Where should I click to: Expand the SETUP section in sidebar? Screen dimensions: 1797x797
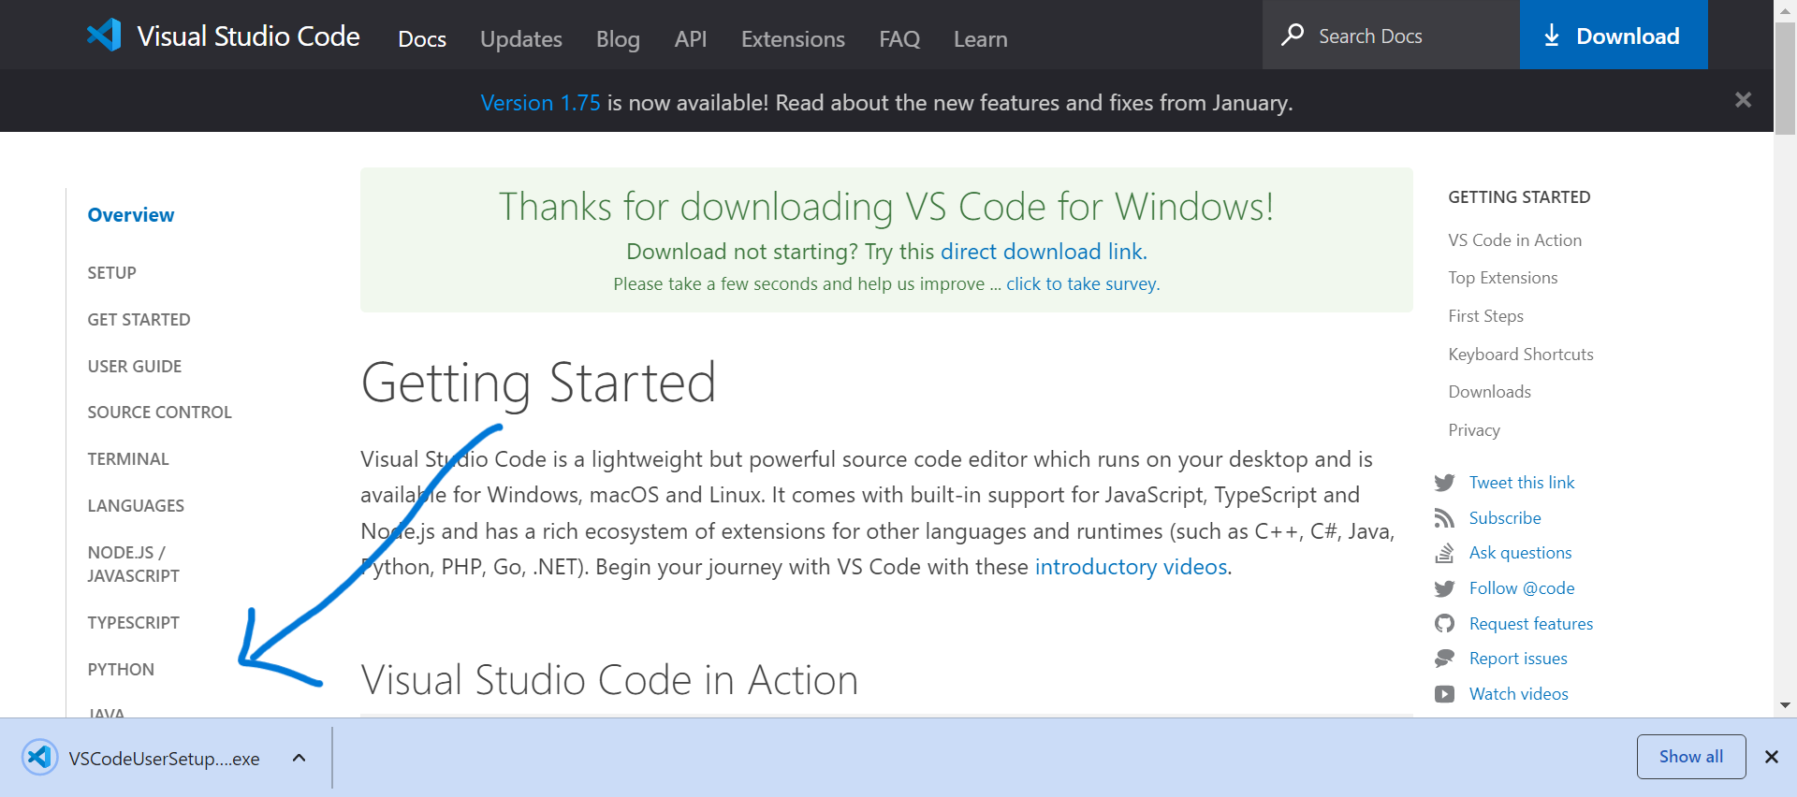pyautogui.click(x=111, y=273)
